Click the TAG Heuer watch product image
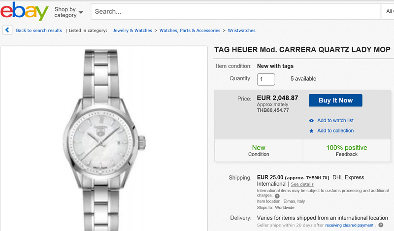Viewport: 394px width, 231px height. [104, 138]
